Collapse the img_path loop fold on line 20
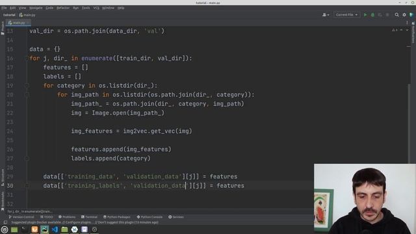This screenshot has height=234, width=416. [27, 95]
